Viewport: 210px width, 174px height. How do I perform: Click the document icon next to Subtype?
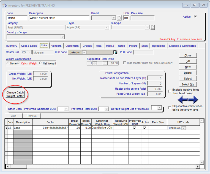coord(153,27)
